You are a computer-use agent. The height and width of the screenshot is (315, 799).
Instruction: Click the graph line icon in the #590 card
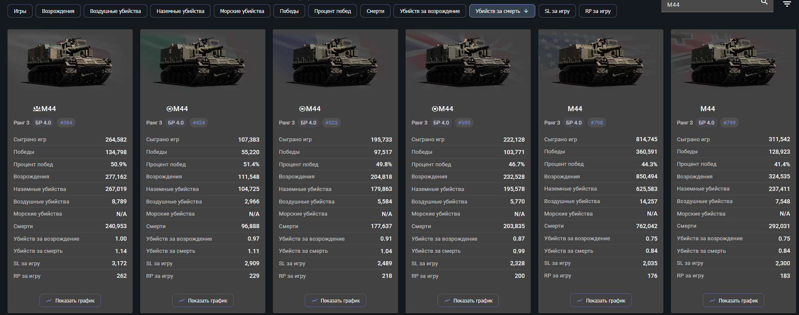point(447,300)
